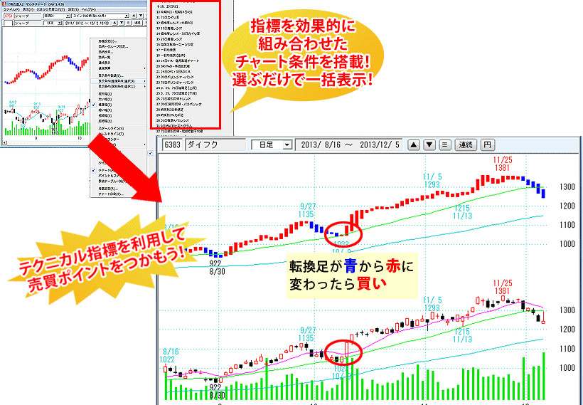
Task: Click the 922 8/30 low label on the upper chart
Action: point(217,267)
